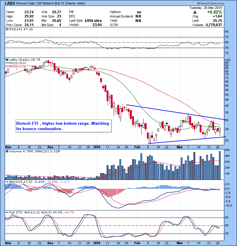Click the Options value no

139,12
